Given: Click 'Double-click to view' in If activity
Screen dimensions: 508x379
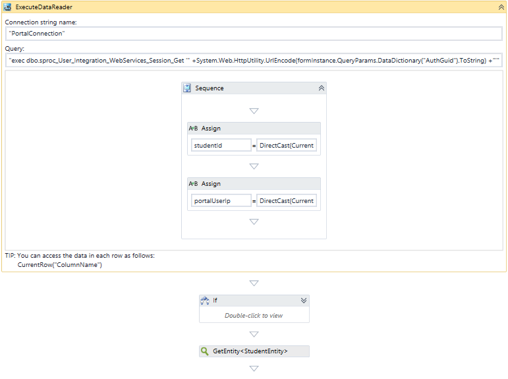Looking at the screenshot, I should tap(254, 315).
